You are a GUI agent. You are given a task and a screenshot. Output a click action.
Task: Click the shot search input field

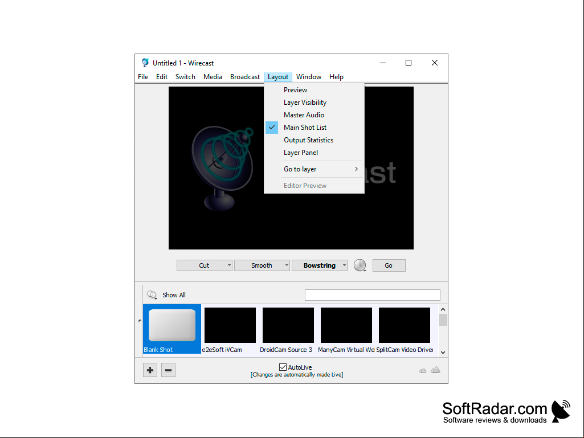click(373, 295)
